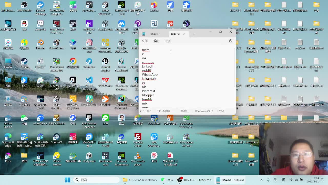Select the VRoid Studio desktop icon

[x=57, y=159]
